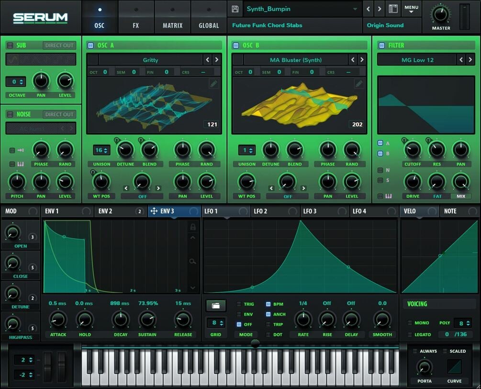
Task: Click the filter keytrack piano icon
Action: click(x=388, y=196)
